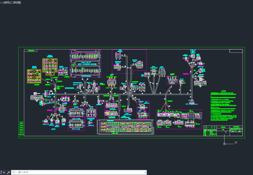The height and width of the screenshot is (175, 253).
Task: Select the large bottom ECU connector
Action: click(x=125, y=127)
